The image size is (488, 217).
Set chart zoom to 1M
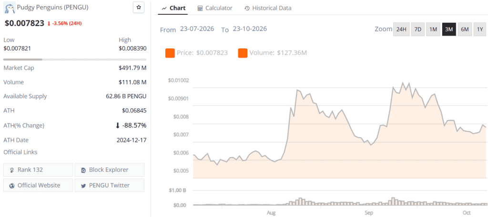(433, 29)
